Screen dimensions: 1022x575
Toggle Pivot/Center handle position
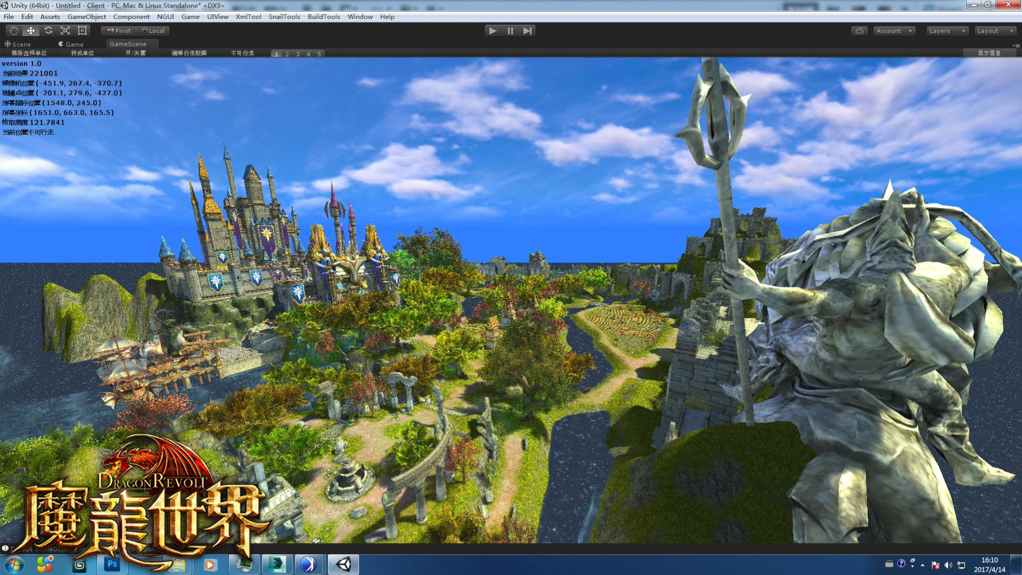coord(119,31)
